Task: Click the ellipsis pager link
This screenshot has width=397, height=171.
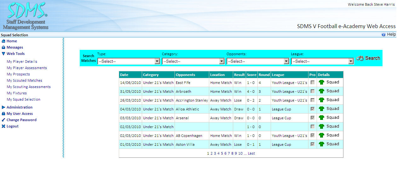Action: [245, 153]
